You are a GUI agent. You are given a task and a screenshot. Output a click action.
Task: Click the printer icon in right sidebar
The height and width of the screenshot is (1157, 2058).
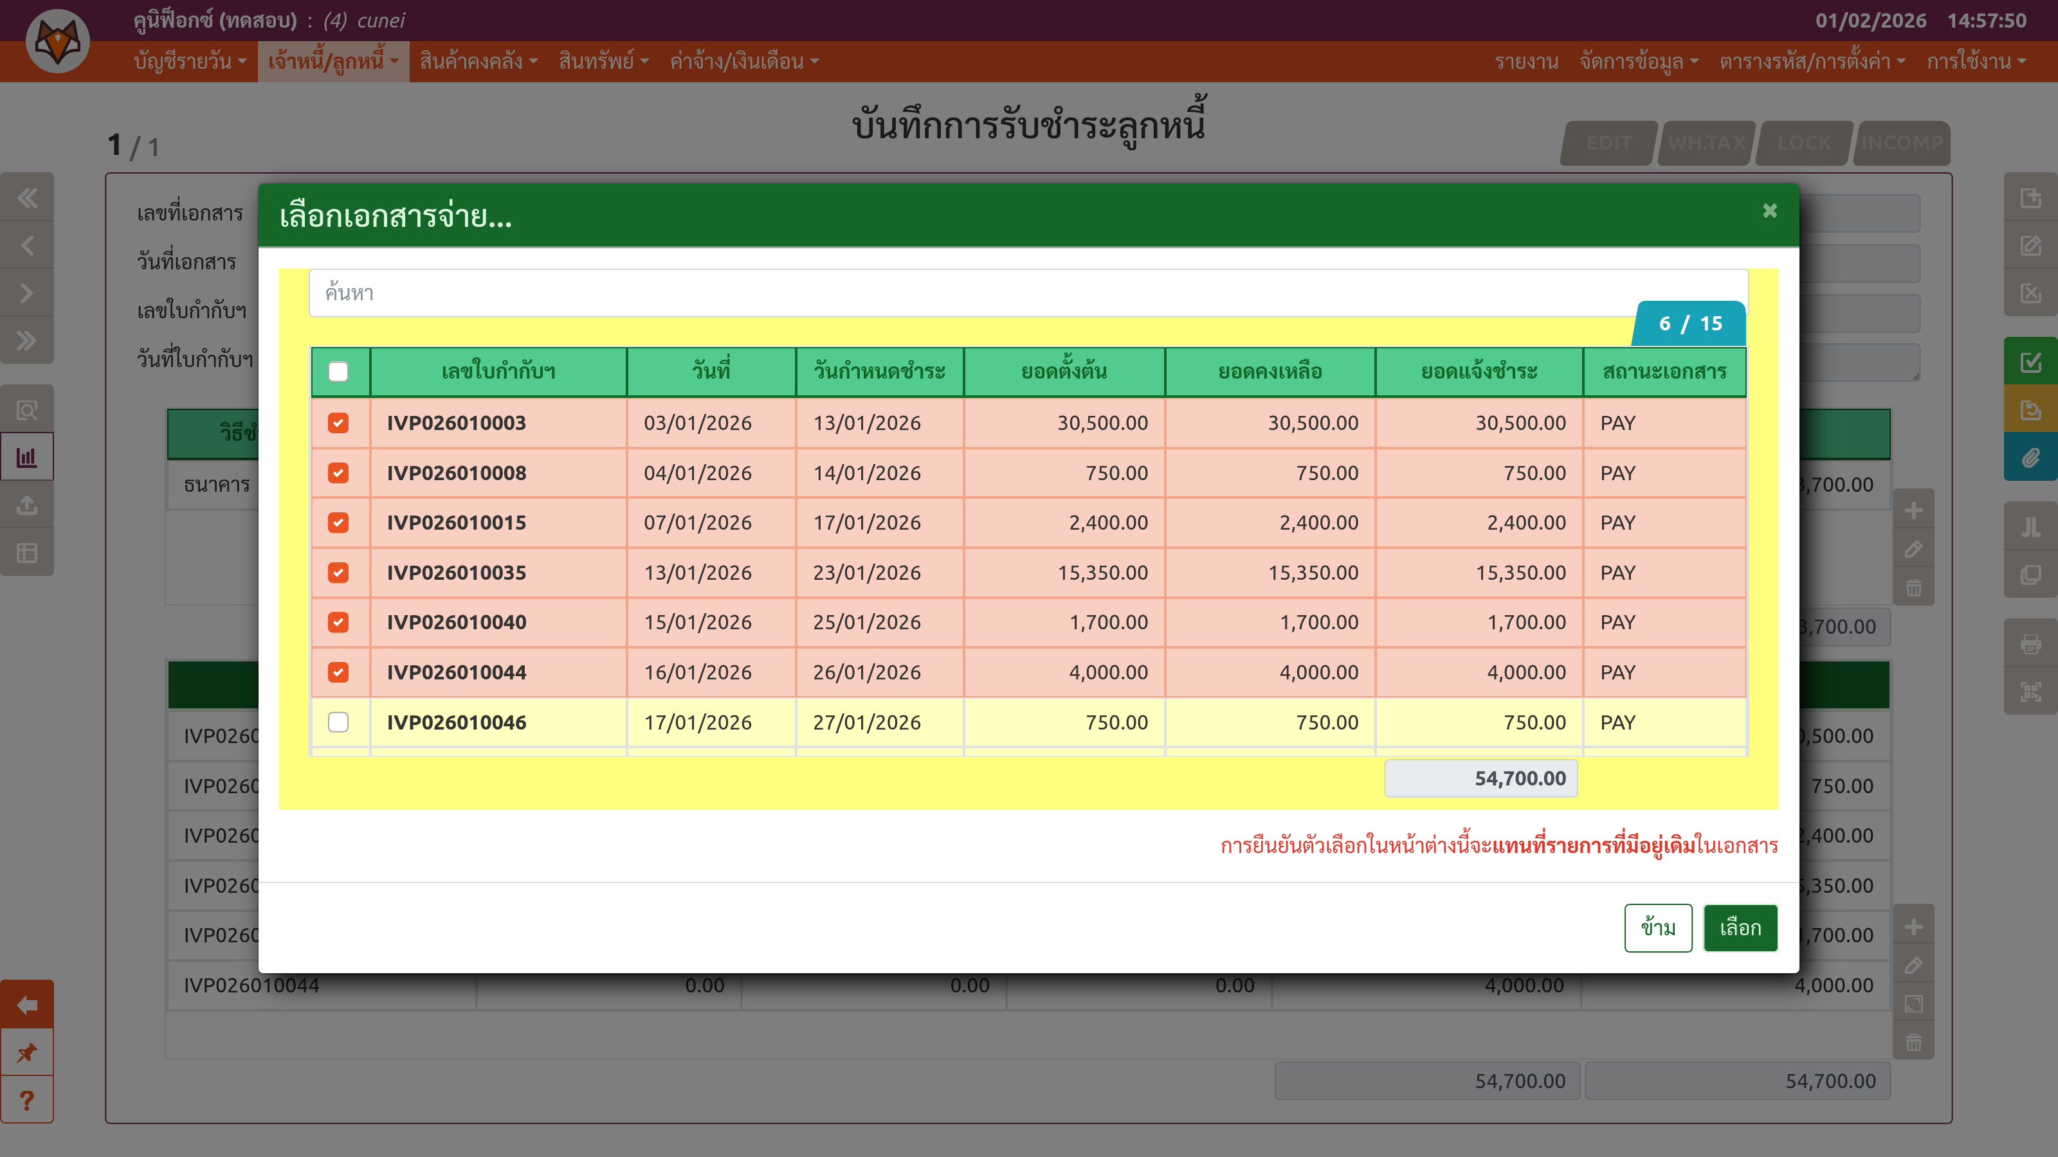2030,643
